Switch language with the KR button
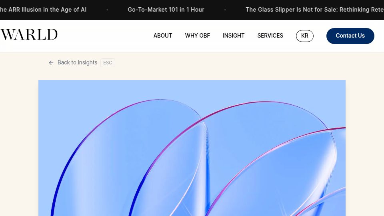 click(305, 36)
